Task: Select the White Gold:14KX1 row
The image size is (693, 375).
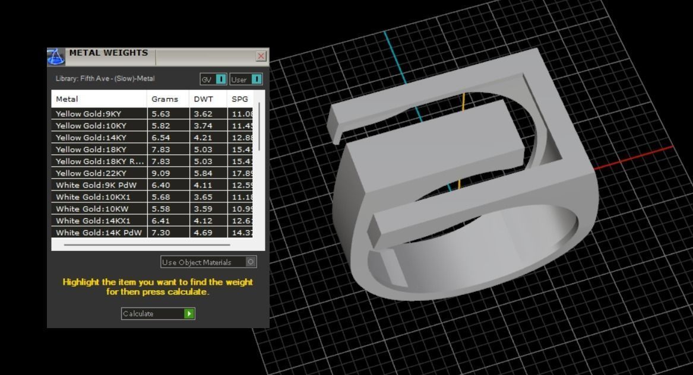Action: pos(152,221)
